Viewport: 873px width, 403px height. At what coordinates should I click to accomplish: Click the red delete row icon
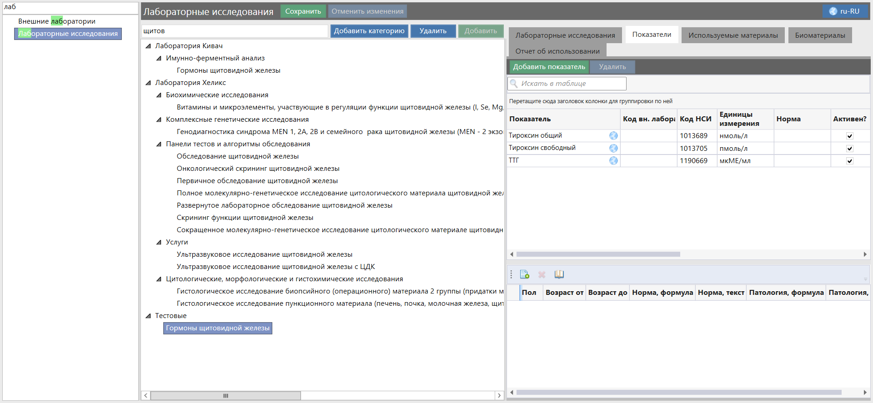tap(542, 274)
